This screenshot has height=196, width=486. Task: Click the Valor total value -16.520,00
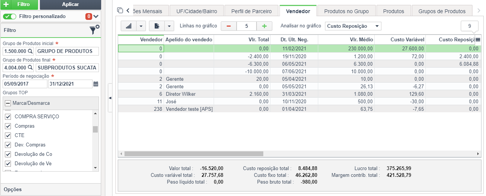(x=212, y=169)
